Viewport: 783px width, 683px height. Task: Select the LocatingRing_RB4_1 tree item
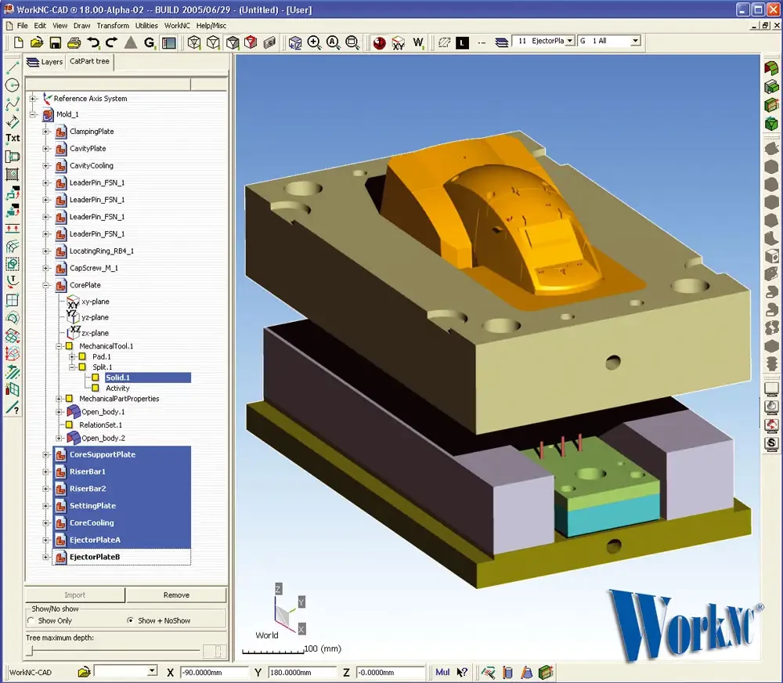101,251
